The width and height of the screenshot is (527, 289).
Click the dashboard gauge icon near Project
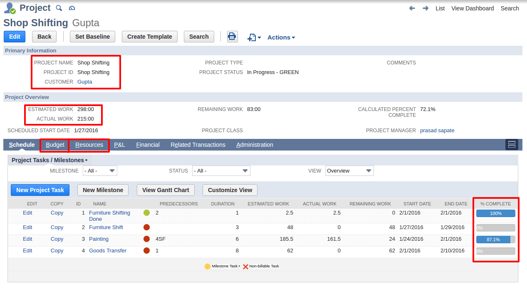72,8
